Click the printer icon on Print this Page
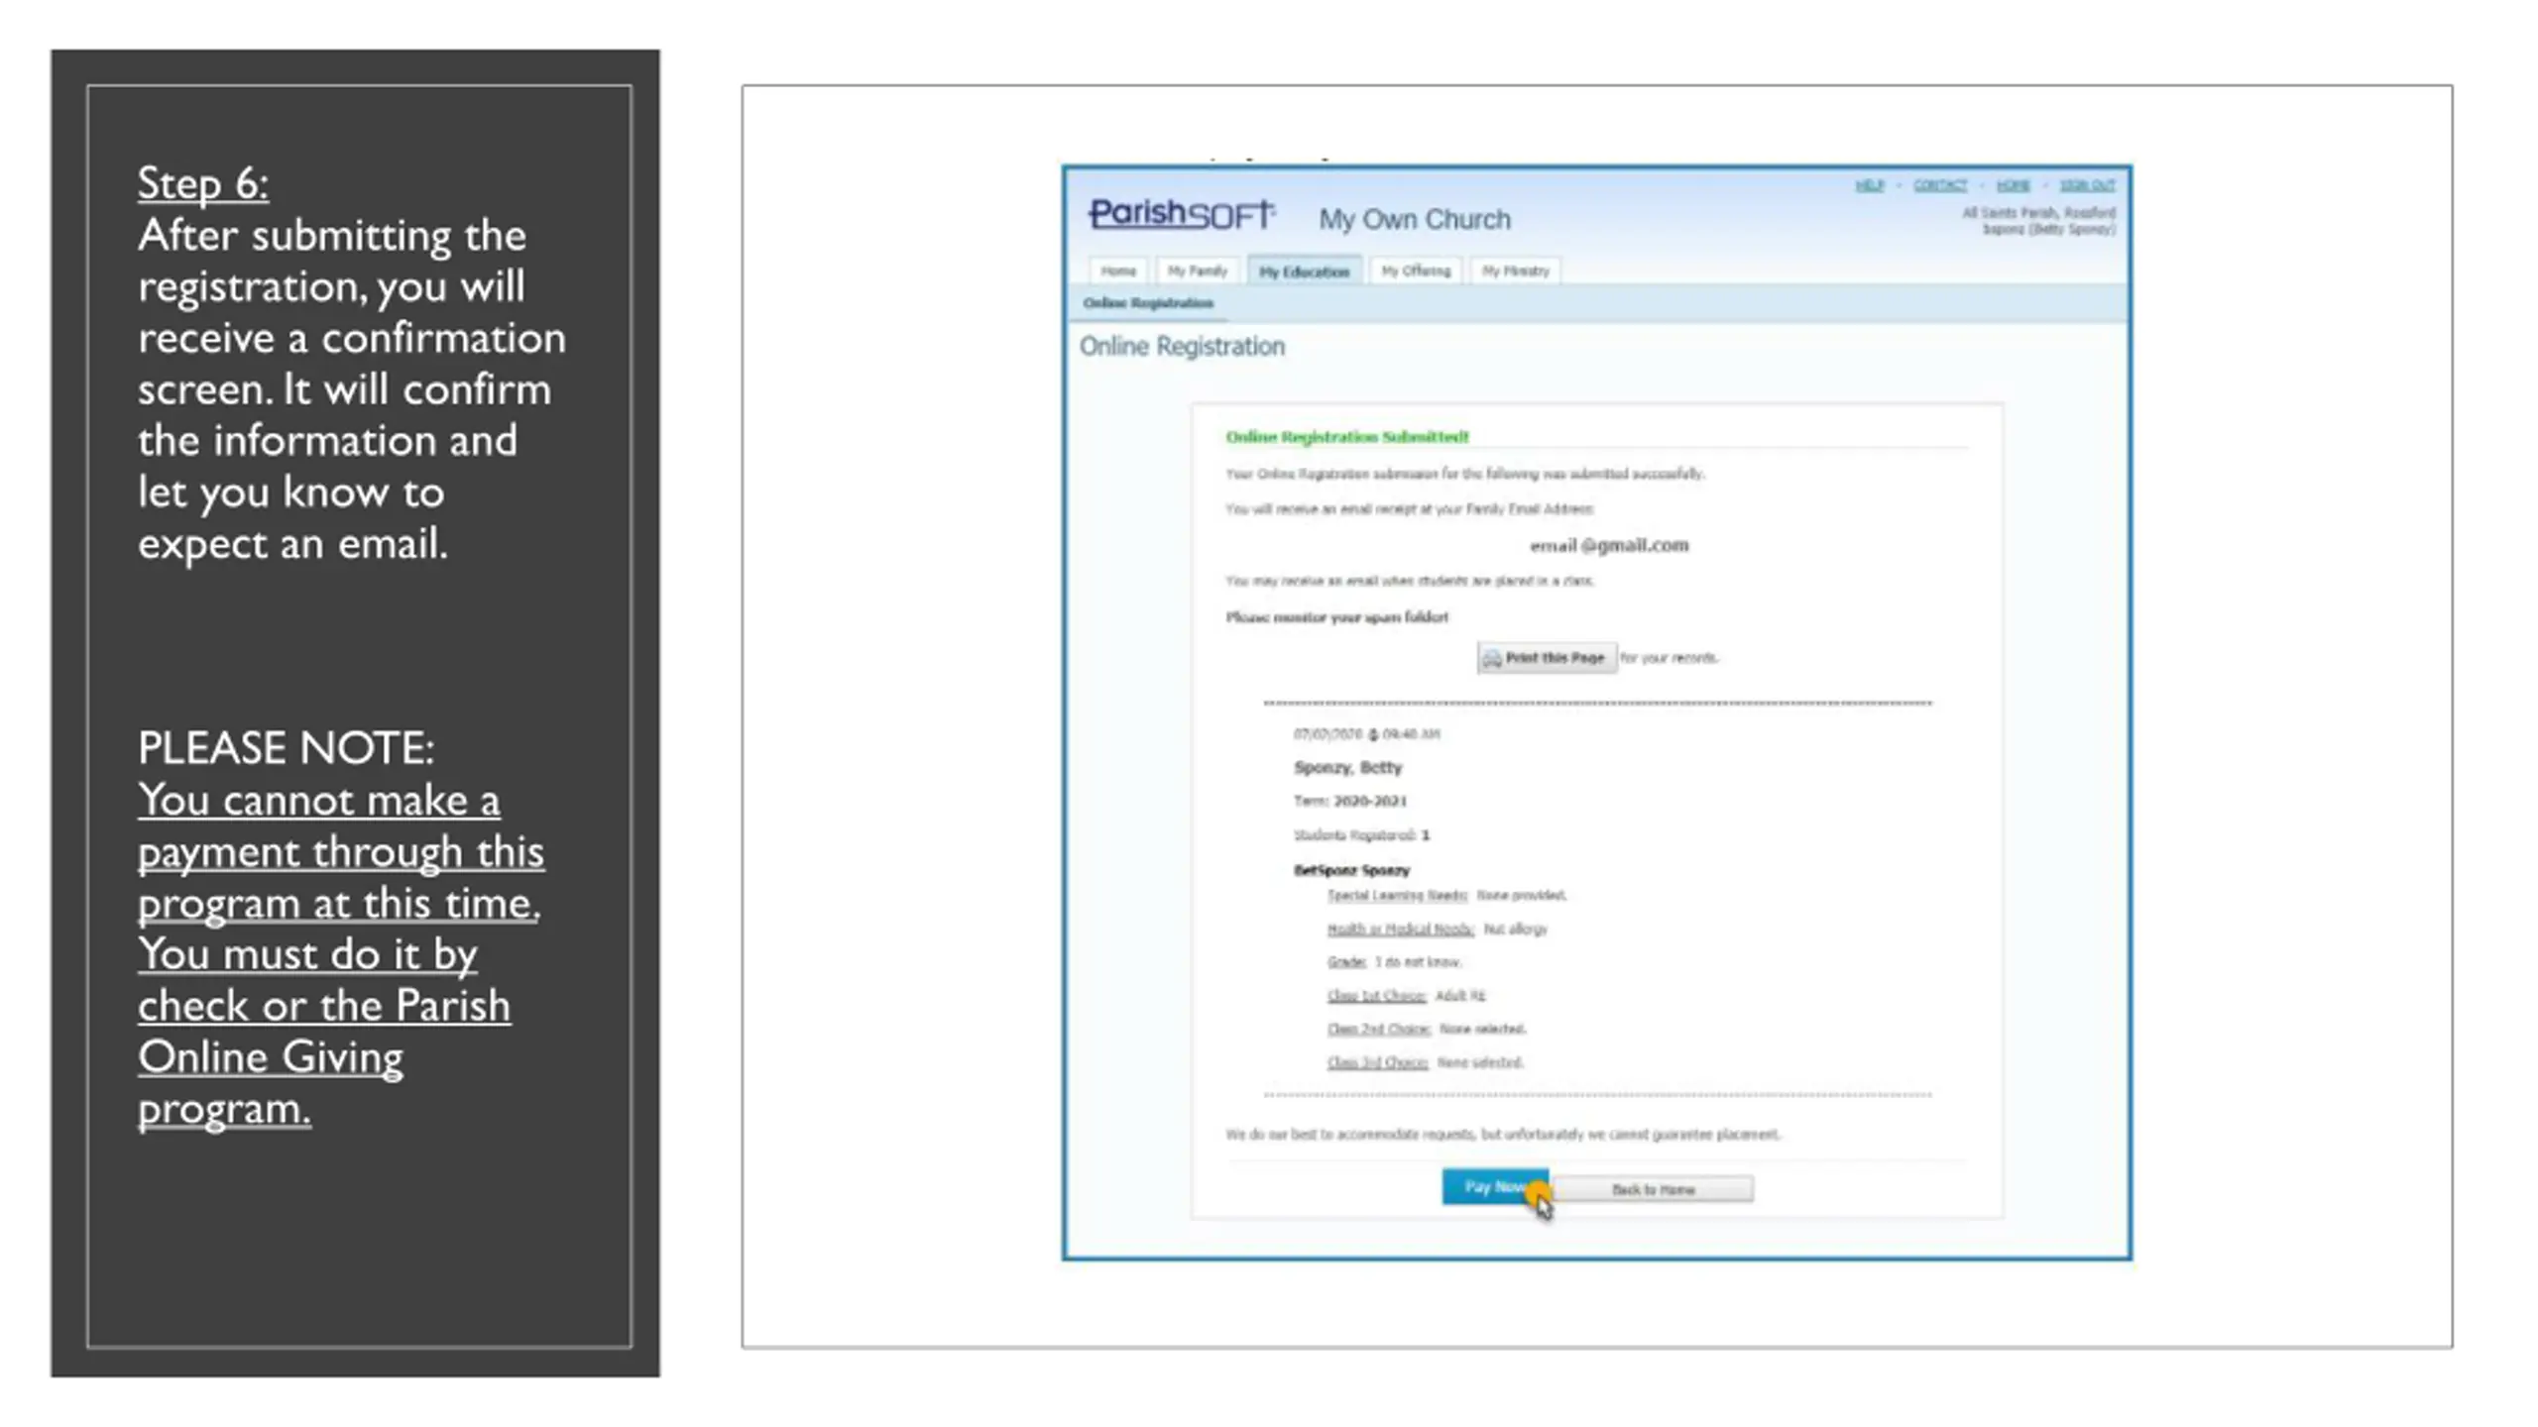Viewport: 2538px width, 1427px height. pos(1491,659)
